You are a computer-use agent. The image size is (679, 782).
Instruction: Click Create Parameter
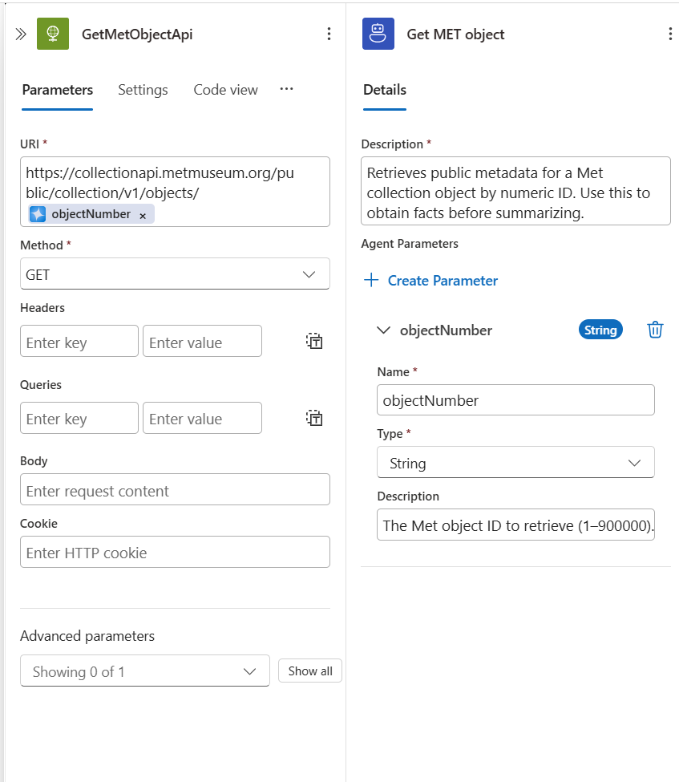(x=429, y=280)
